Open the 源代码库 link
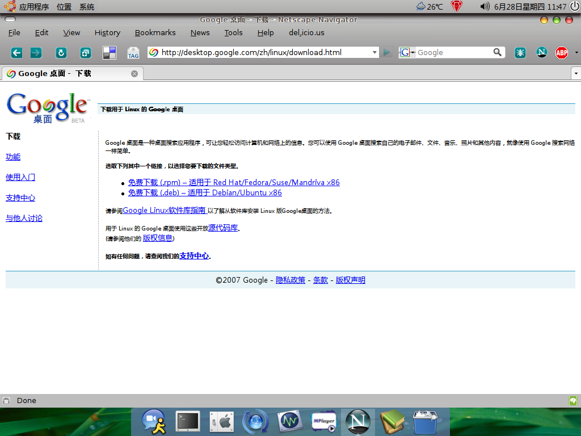This screenshot has height=436, width=581. pyautogui.click(x=223, y=228)
